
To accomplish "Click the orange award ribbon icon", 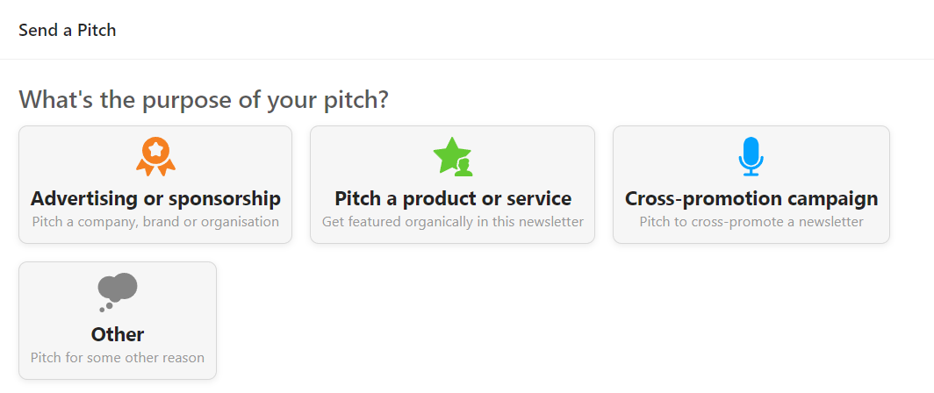I will click(x=155, y=156).
